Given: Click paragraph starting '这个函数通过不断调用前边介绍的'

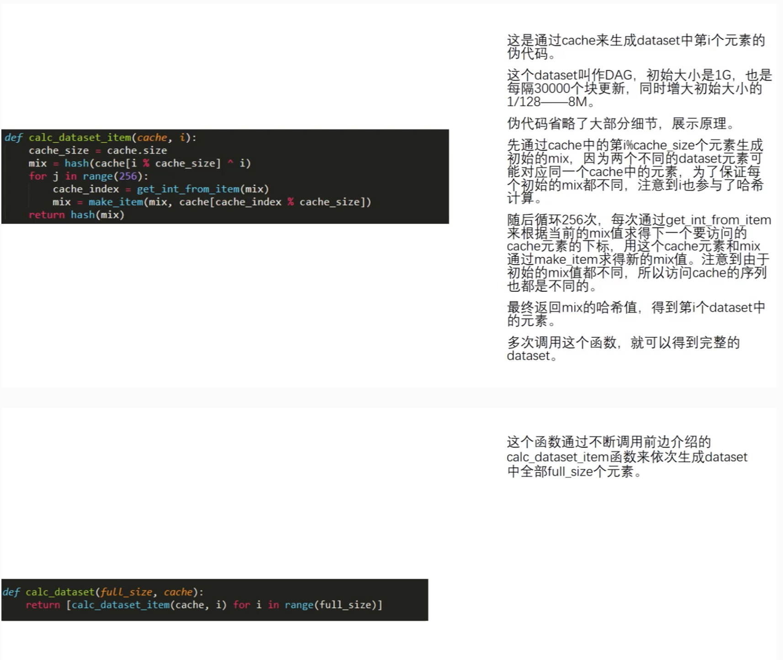Looking at the screenshot, I should click(x=627, y=457).
